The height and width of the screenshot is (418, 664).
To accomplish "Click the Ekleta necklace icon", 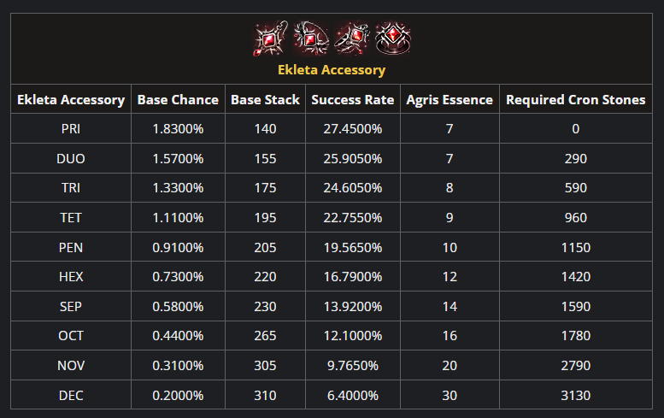I will [311, 38].
